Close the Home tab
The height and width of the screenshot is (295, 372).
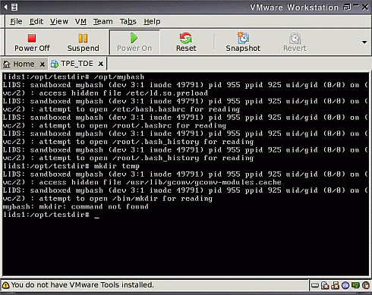pos(43,64)
